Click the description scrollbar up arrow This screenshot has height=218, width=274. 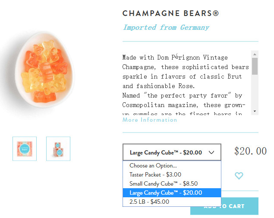click(255, 54)
